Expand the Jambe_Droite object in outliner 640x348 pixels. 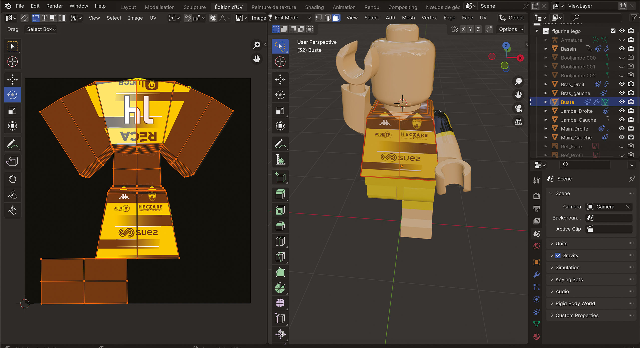[x=546, y=111]
